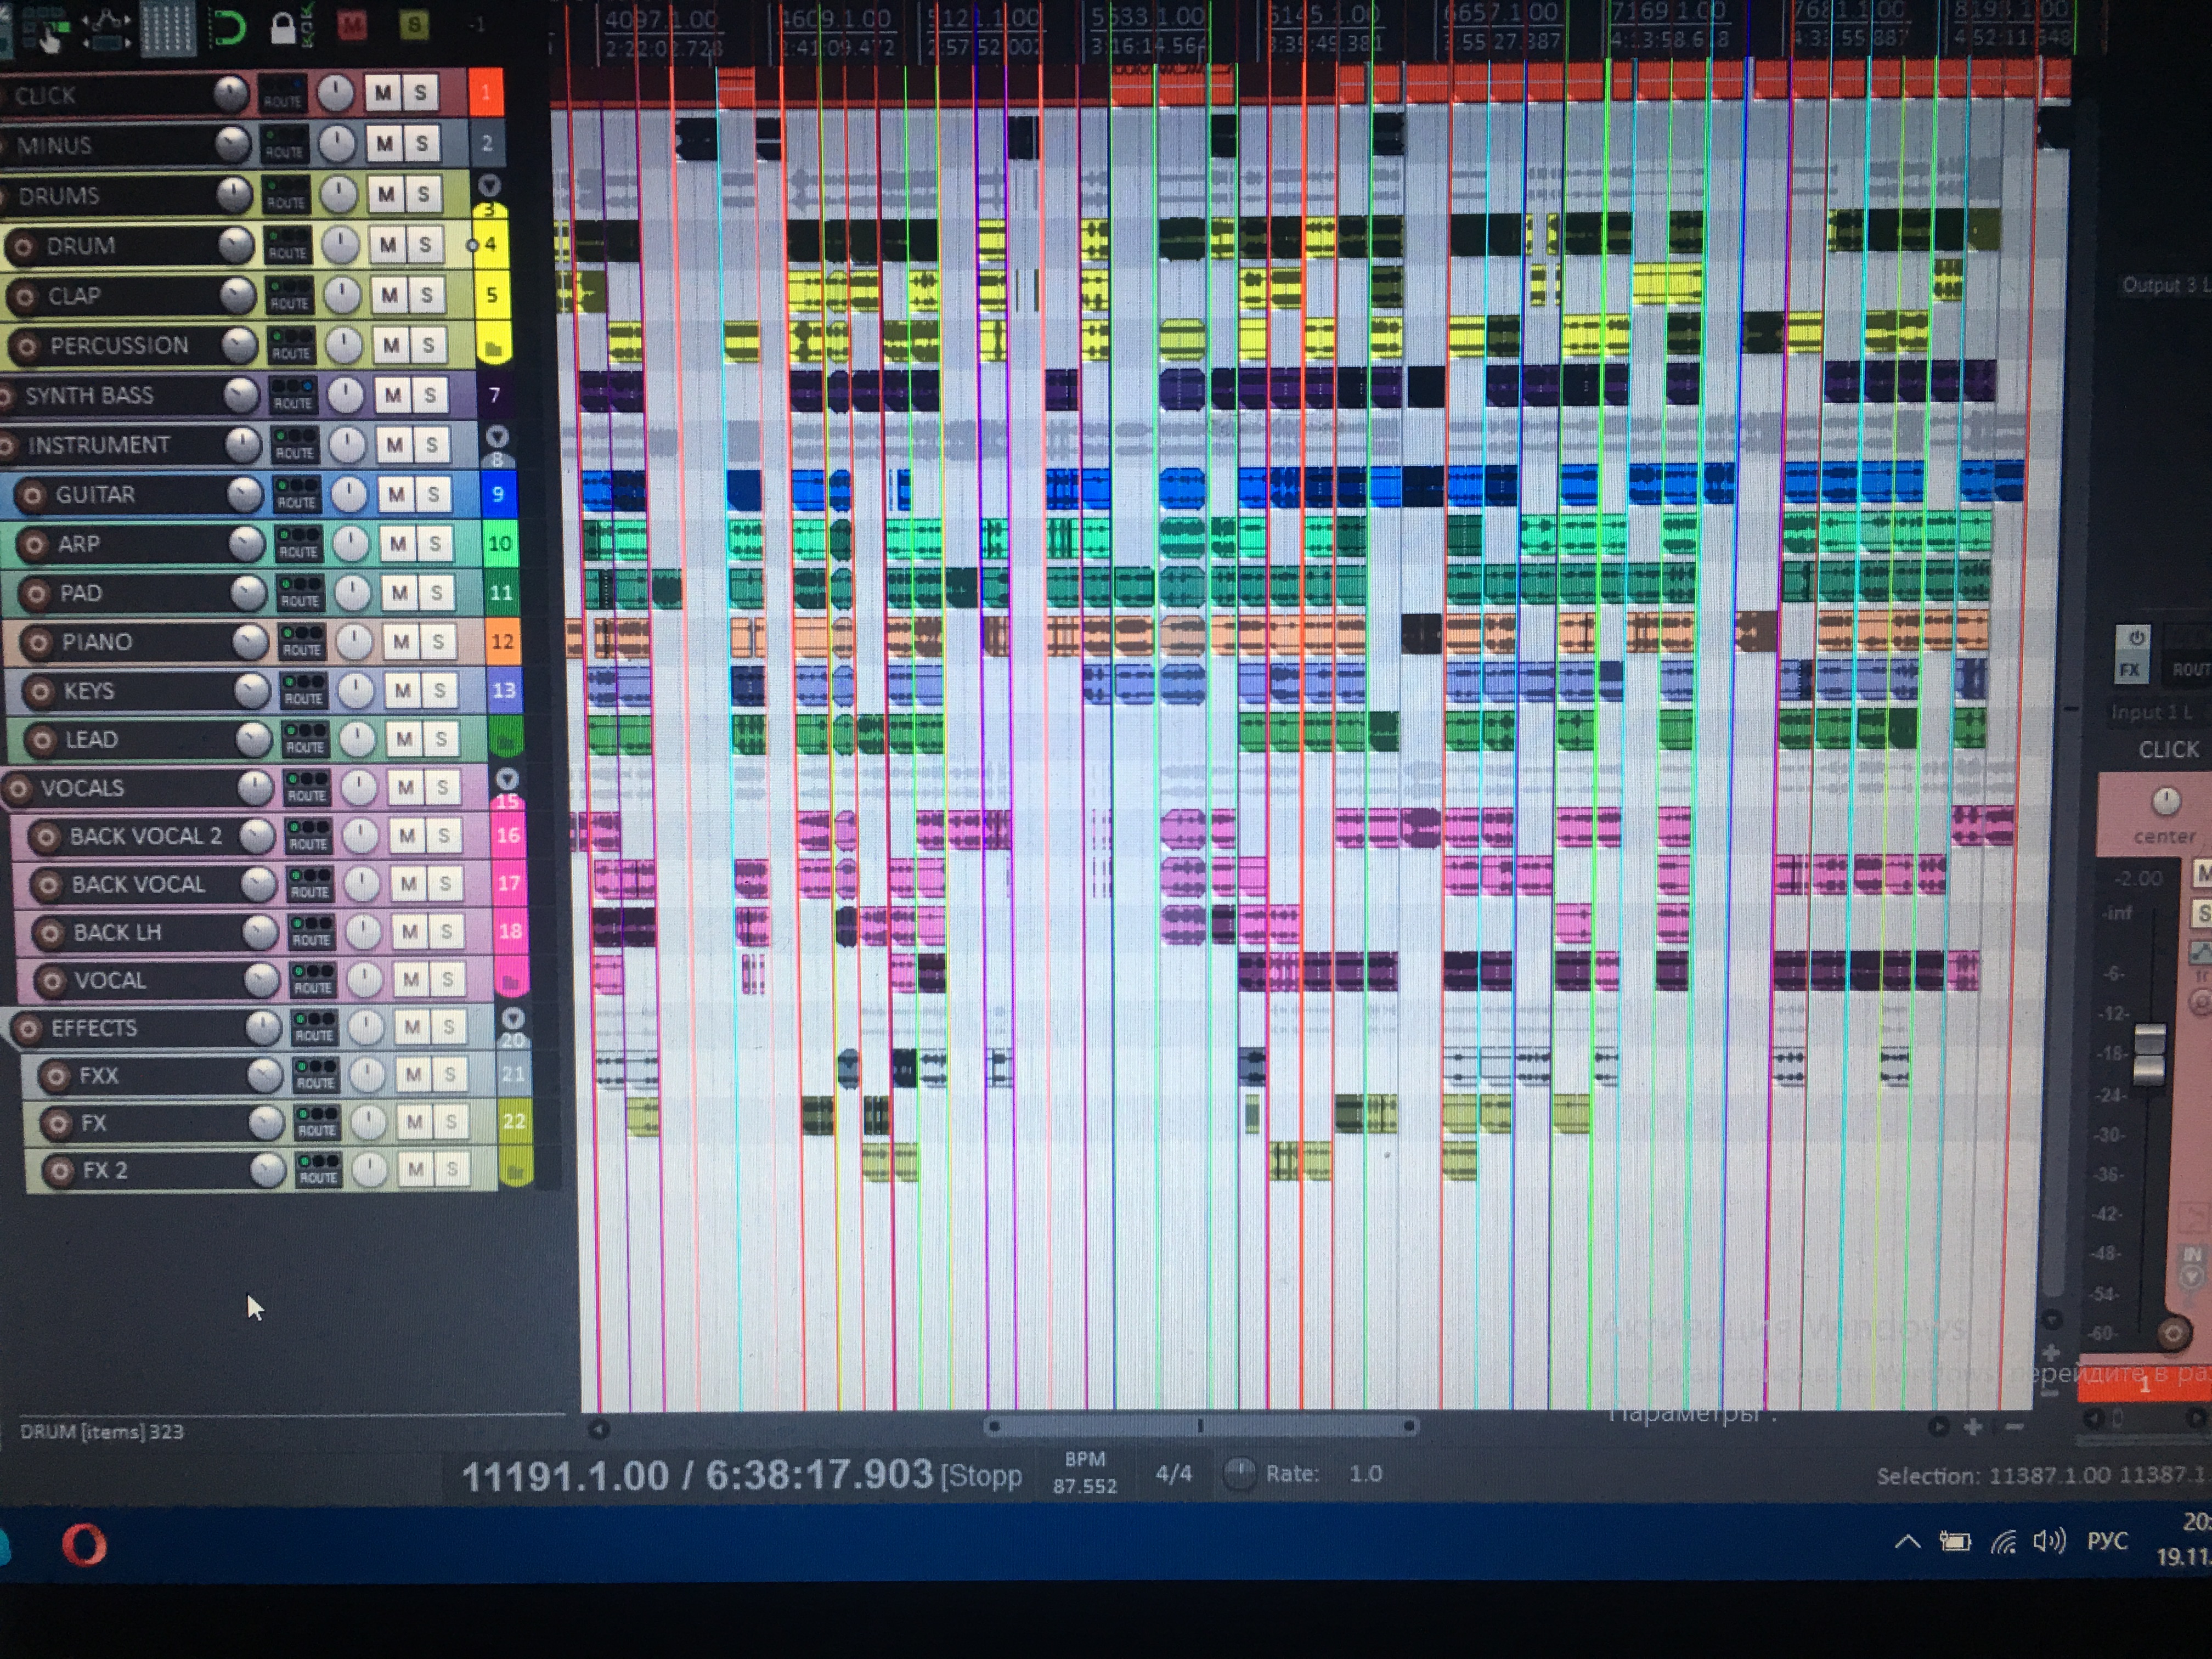Collapse the EFFECTS folder arrow
Image resolution: width=2212 pixels, height=1659 pixels.
pos(513,1018)
